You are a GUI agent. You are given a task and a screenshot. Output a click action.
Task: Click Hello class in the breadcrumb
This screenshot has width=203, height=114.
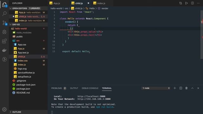pos(90,9)
